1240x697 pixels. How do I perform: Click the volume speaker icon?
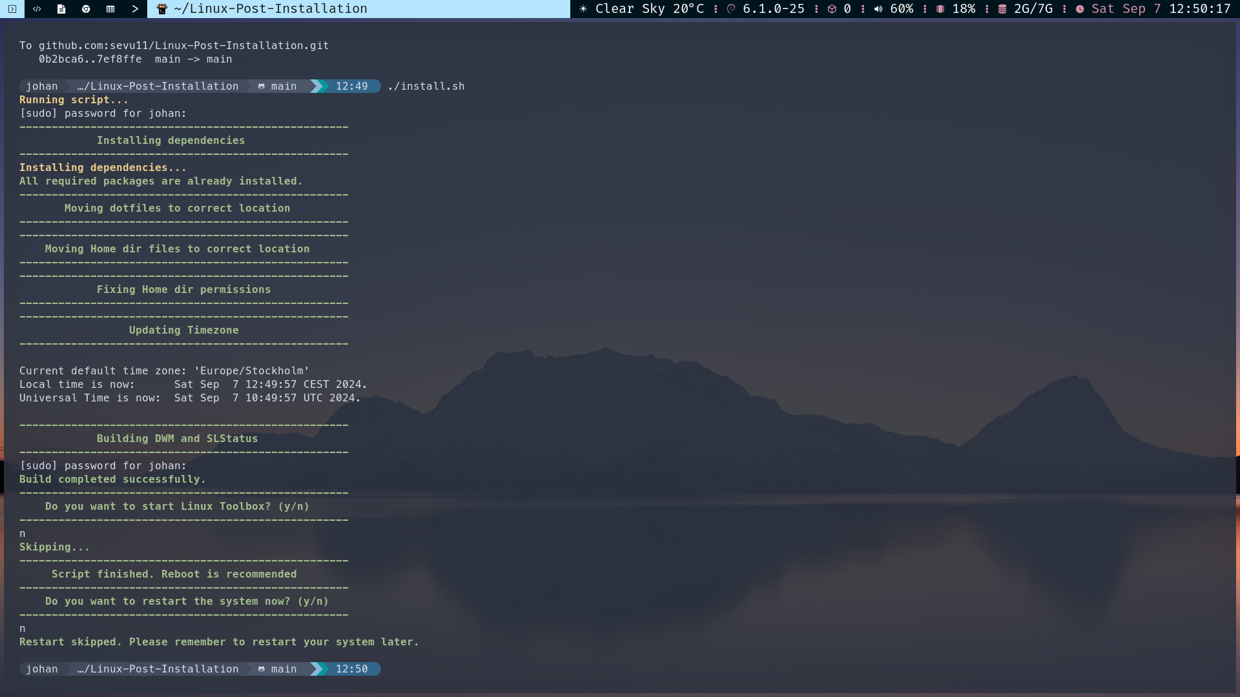pos(878,9)
